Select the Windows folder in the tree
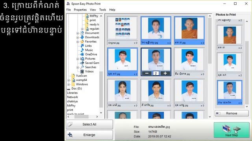 (82, 84)
